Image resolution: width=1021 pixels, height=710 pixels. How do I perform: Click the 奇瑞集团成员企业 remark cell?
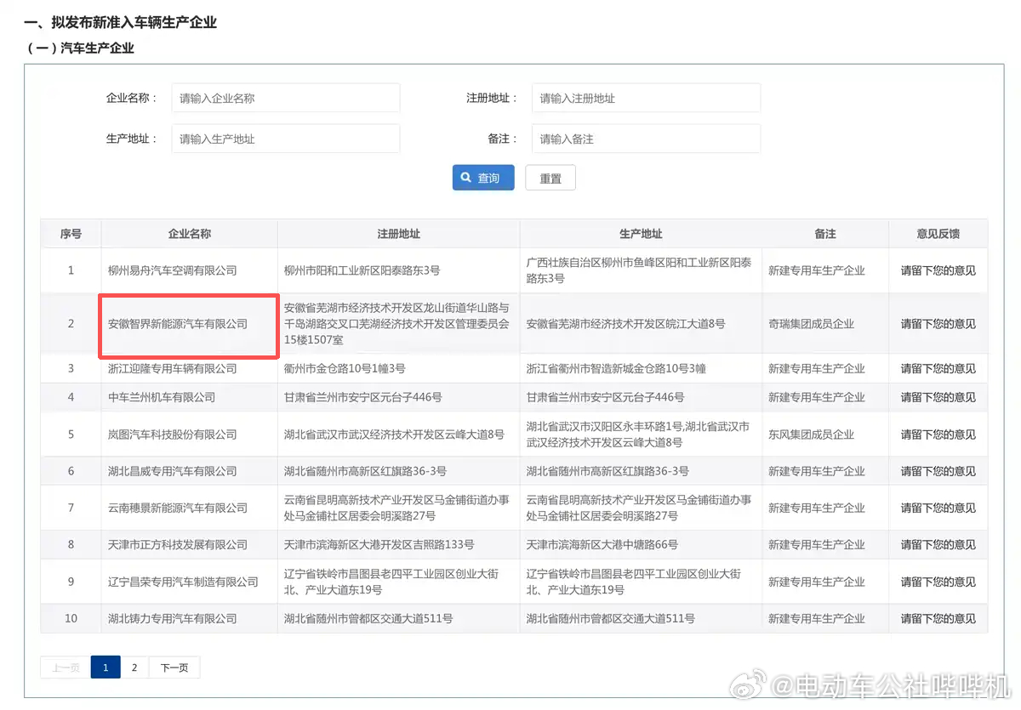coord(812,324)
